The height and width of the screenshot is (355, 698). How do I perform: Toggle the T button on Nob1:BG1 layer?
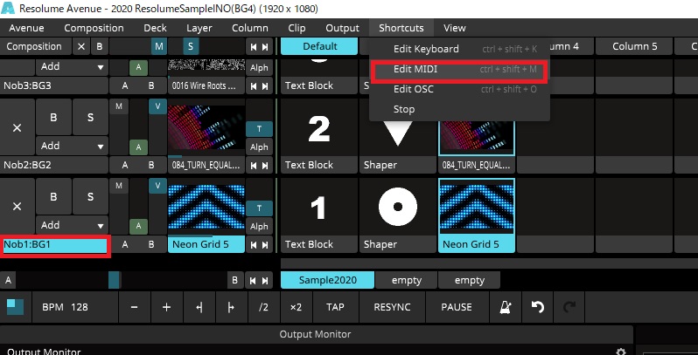click(259, 208)
